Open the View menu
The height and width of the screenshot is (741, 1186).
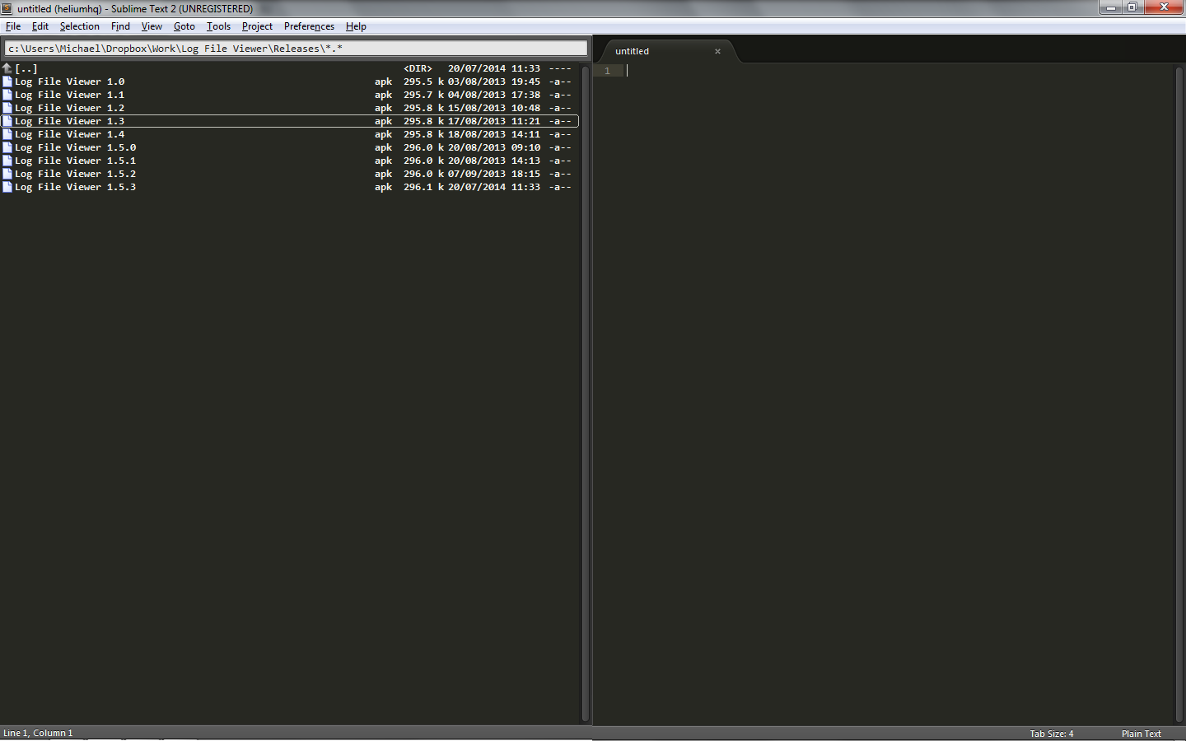pos(152,26)
